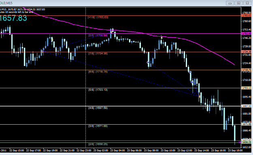Click the 23 Sep 12:00 time label

185,150
